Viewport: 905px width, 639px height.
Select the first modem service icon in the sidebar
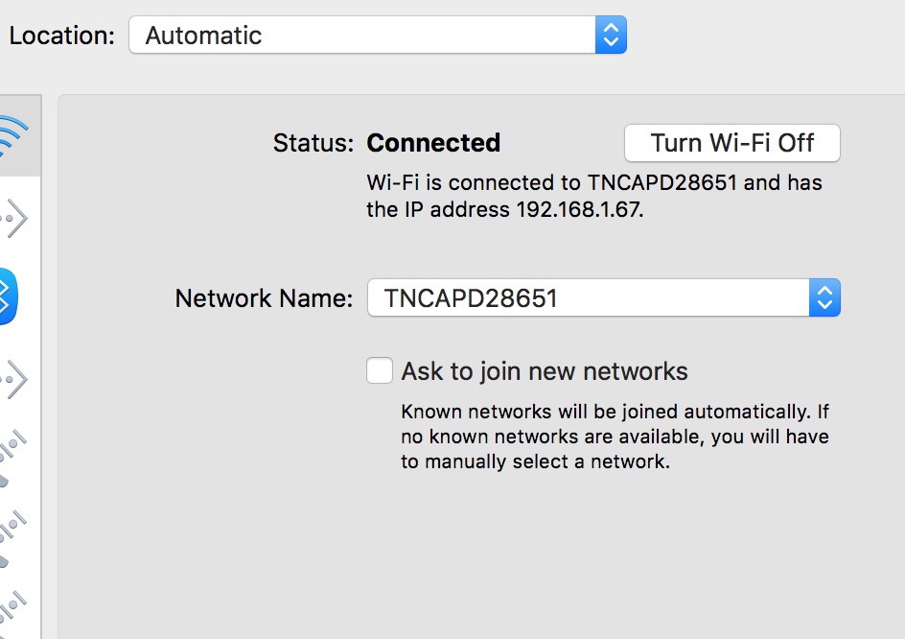point(12,457)
